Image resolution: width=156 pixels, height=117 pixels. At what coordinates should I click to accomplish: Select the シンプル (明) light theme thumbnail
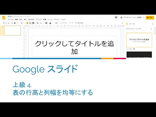point(139,40)
